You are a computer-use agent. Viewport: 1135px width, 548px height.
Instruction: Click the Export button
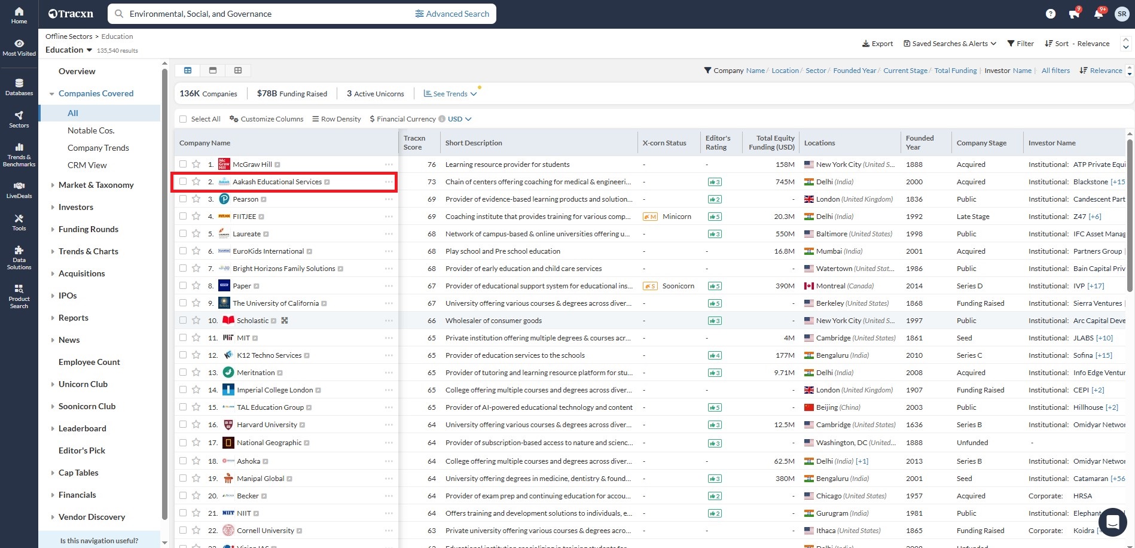pos(877,44)
